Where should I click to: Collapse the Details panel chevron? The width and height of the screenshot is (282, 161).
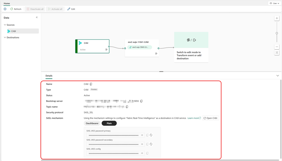click(278, 76)
